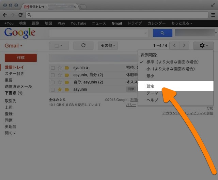Click the アカウント アクティビティの詳細 link
This screenshot has height=180, width=218.
188,113
